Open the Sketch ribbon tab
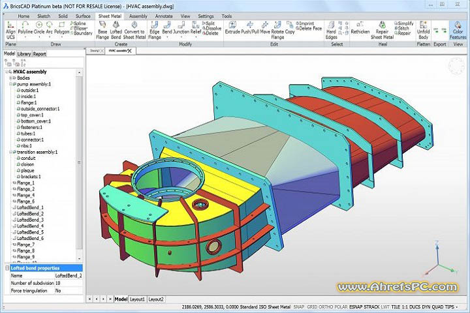Screen dimensions: 470x313 click(x=44, y=16)
